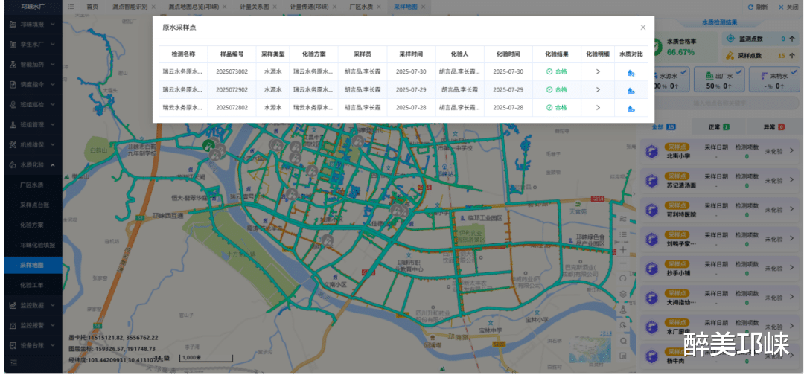Click the 抄手小铺 purple sampling point icon

tap(651, 268)
